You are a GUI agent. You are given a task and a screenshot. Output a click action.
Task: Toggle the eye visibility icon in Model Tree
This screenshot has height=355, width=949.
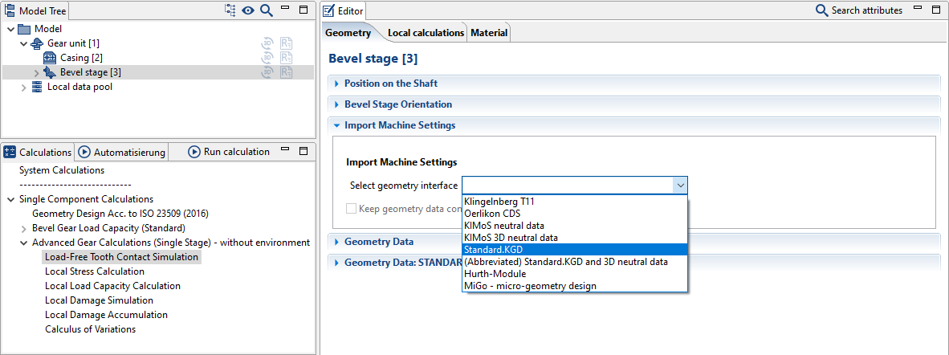click(249, 10)
